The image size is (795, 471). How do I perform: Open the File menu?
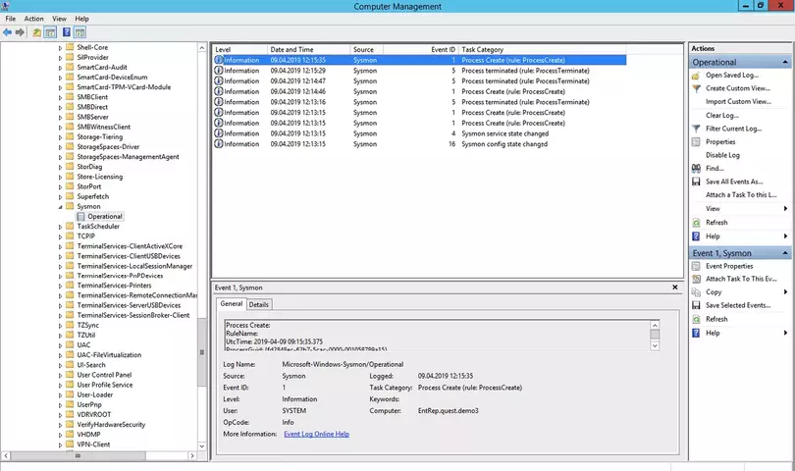[x=11, y=19]
